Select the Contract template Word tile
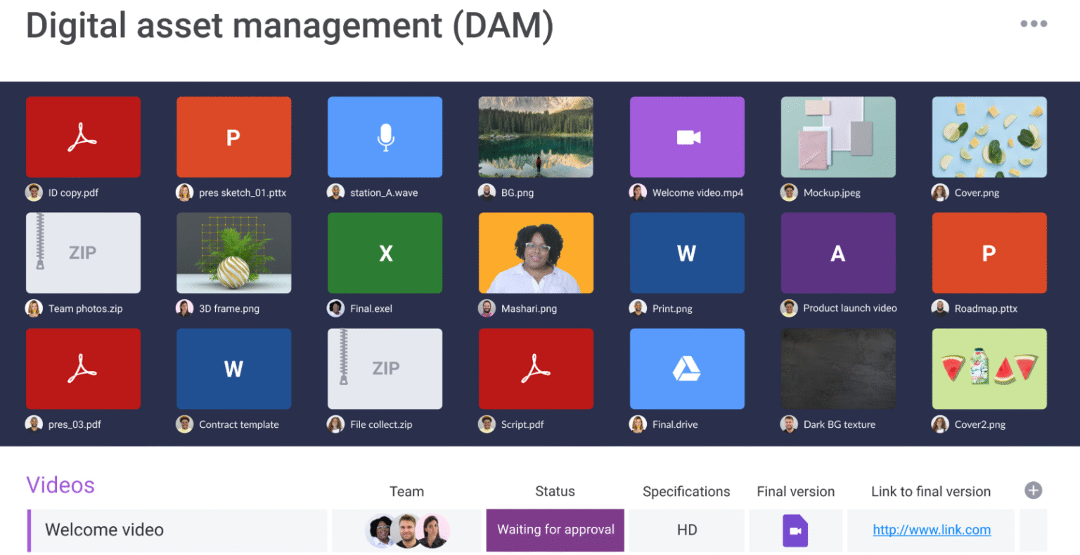The width and height of the screenshot is (1080, 555). pyautogui.click(x=233, y=369)
